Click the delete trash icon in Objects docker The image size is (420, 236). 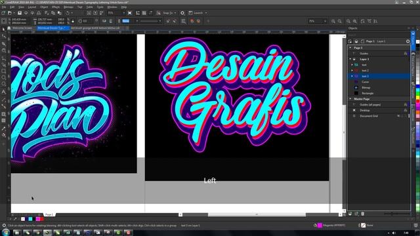[x=363, y=214]
